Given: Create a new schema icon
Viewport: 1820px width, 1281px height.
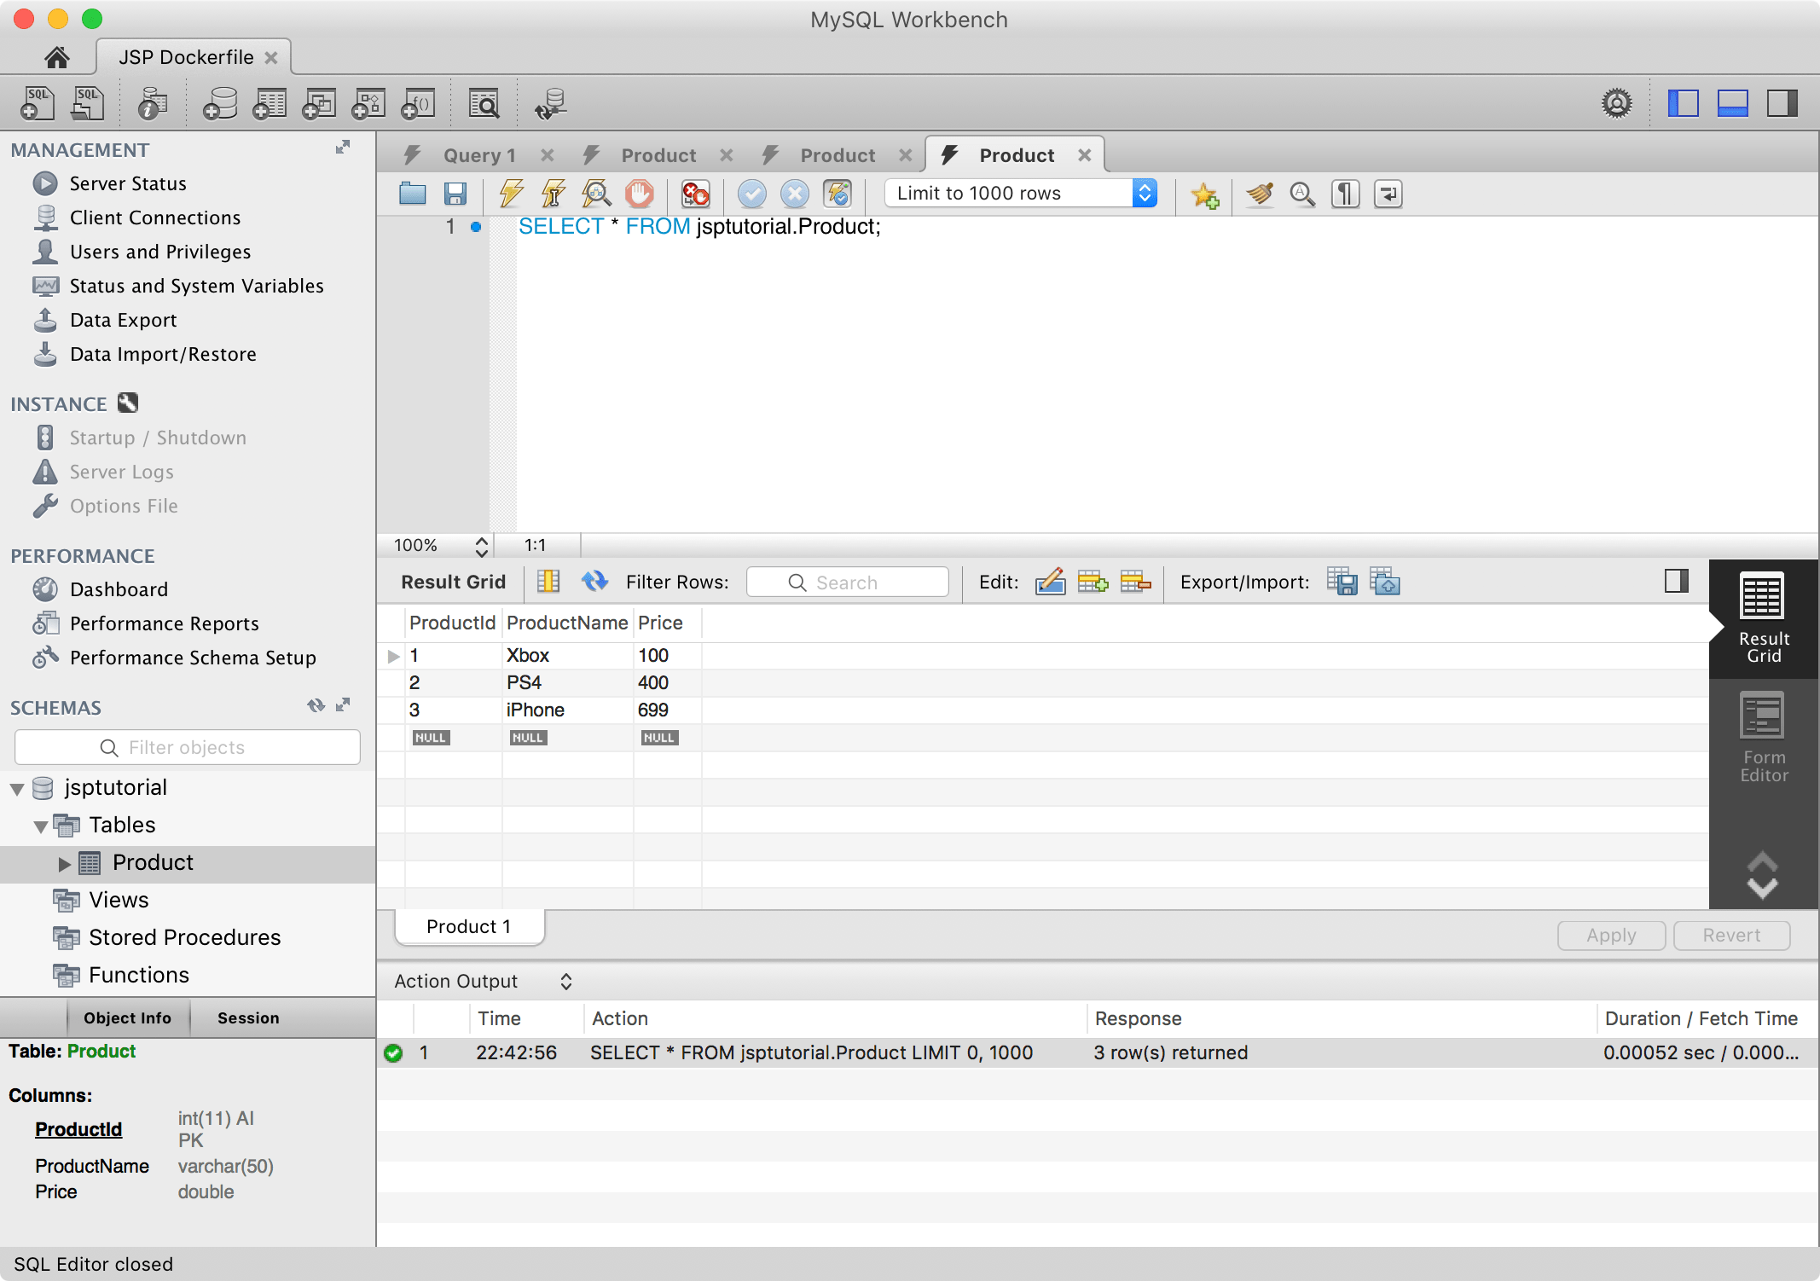Looking at the screenshot, I should pyautogui.click(x=220, y=104).
